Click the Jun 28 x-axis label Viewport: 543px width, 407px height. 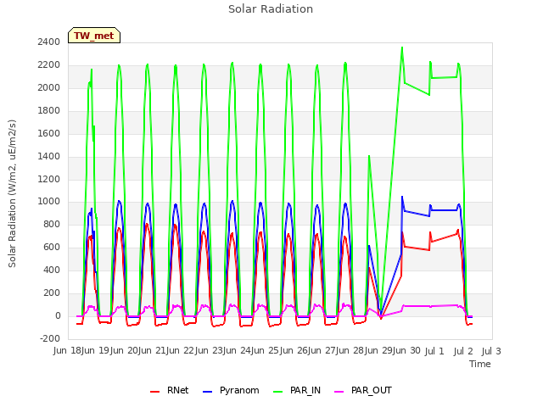coord(350,350)
